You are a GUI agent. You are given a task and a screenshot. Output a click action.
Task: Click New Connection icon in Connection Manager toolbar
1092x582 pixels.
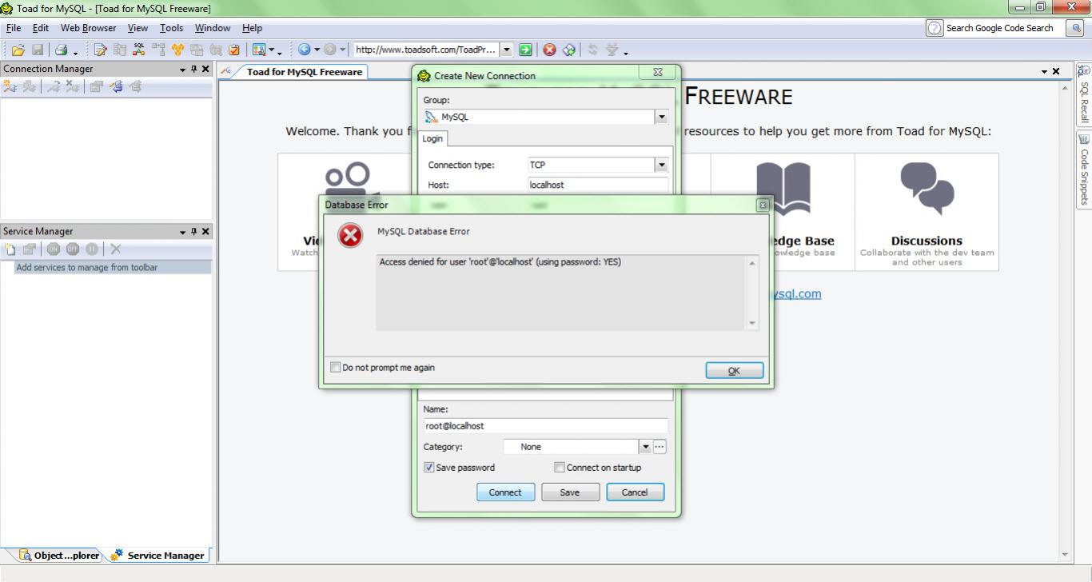click(x=10, y=86)
